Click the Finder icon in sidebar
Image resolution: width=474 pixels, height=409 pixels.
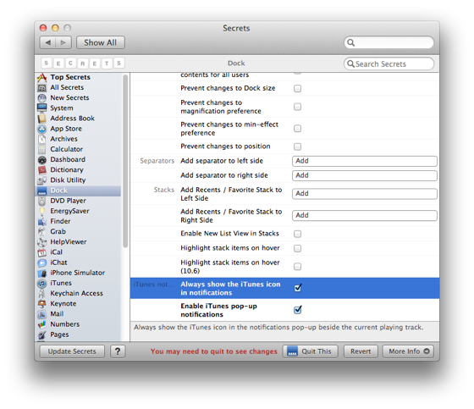pyautogui.click(x=42, y=222)
